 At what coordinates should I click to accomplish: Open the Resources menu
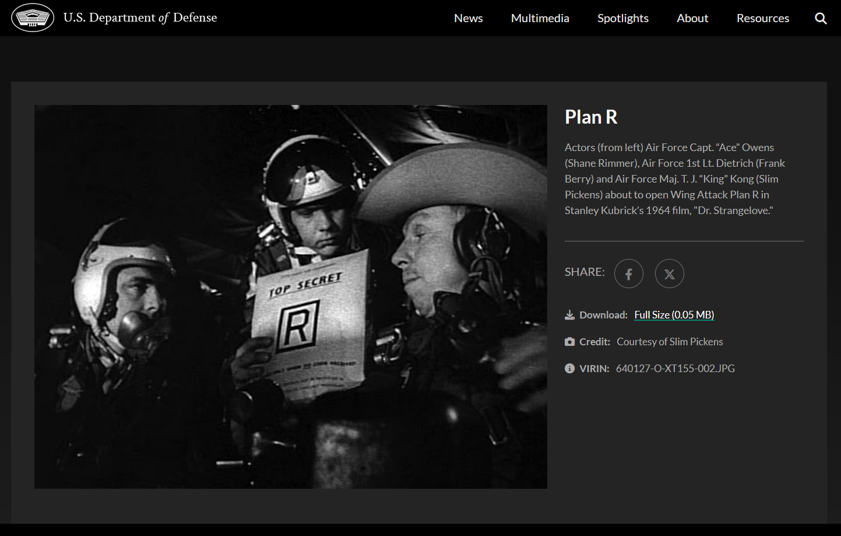pyautogui.click(x=763, y=18)
